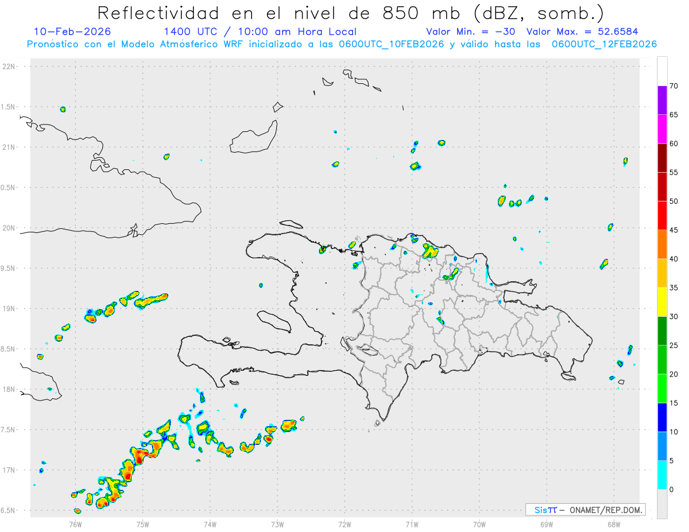Click the colorbar value '45'
Image resolution: width=689 pixels, height=532 pixels.
tap(674, 230)
